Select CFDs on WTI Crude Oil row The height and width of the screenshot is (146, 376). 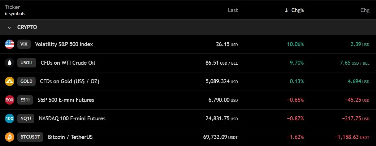coord(188,63)
